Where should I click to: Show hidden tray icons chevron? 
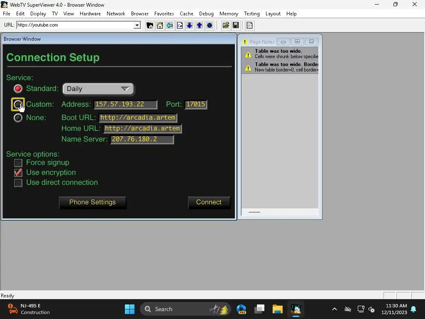(335, 309)
